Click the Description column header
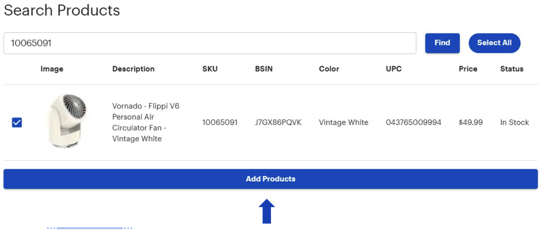542x234 pixels. (x=133, y=69)
